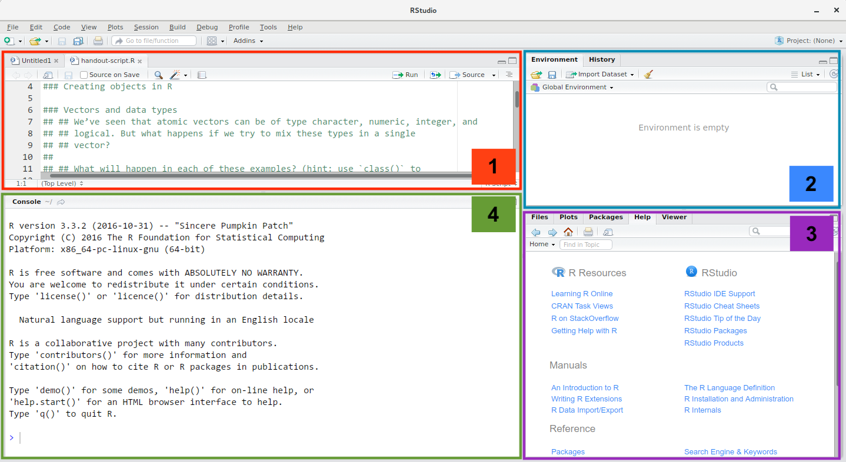The image size is (846, 462).
Task: Open the RStudio Cheat Sheets link
Action: click(722, 306)
